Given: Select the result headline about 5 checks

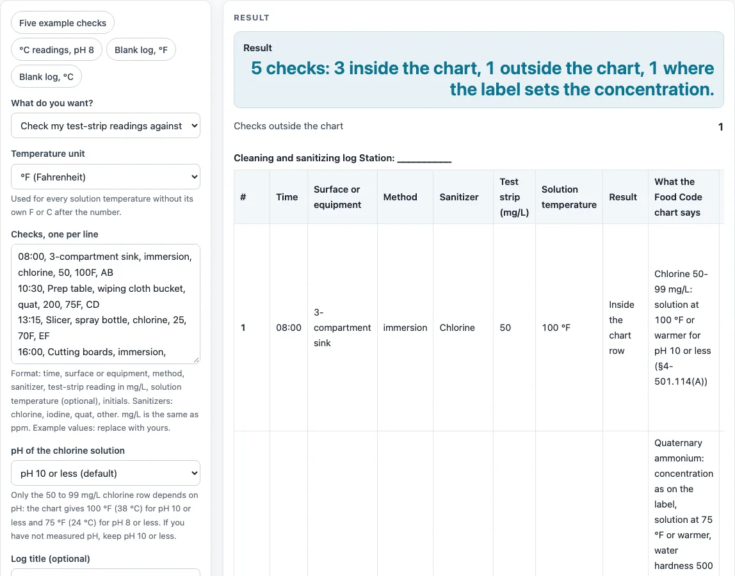Looking at the screenshot, I should click(x=482, y=78).
